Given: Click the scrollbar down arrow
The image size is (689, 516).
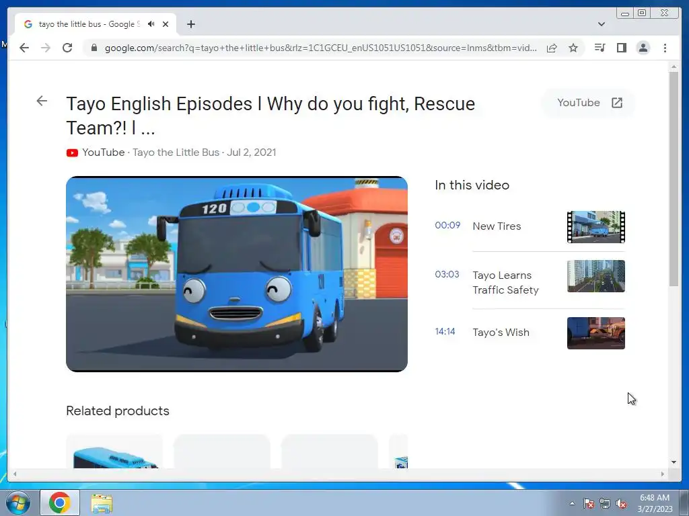Looking at the screenshot, I should tap(674, 462).
